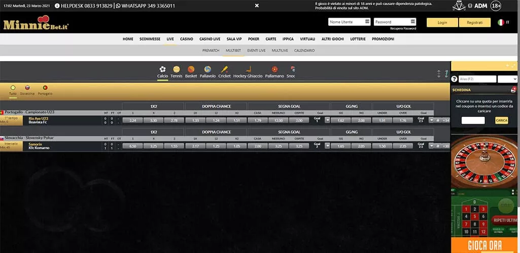The width and height of the screenshot is (520, 253).
Task: Click the Login button
Action: (x=442, y=22)
